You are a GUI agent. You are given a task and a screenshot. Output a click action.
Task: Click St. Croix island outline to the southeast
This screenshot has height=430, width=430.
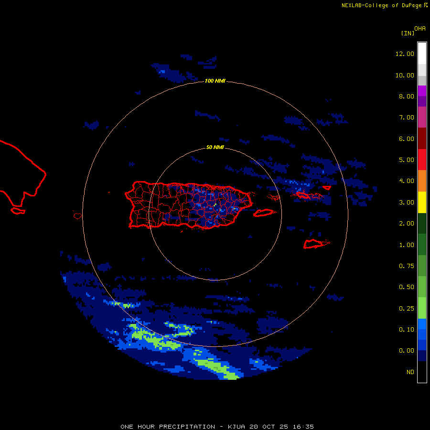coord(316,244)
